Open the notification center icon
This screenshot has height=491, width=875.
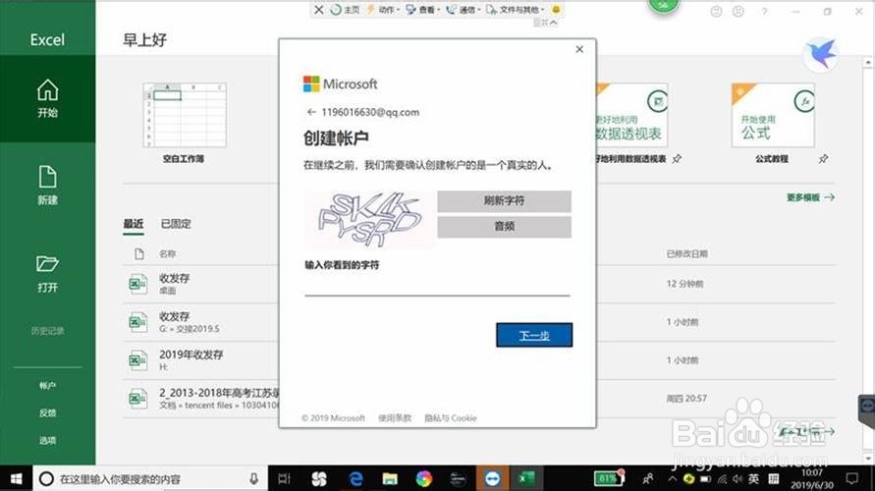pos(851,479)
